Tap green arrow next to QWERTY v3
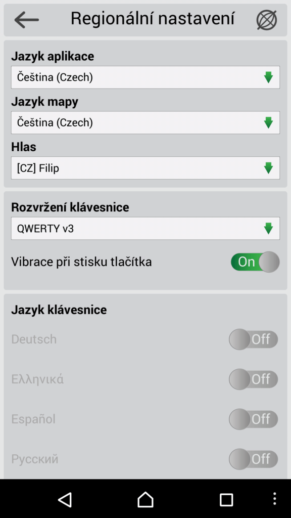The image size is (291, 518). tap(269, 228)
